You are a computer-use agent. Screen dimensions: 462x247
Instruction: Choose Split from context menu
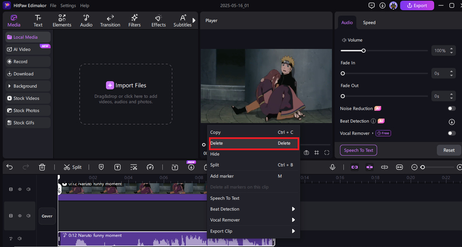pyautogui.click(x=254, y=165)
